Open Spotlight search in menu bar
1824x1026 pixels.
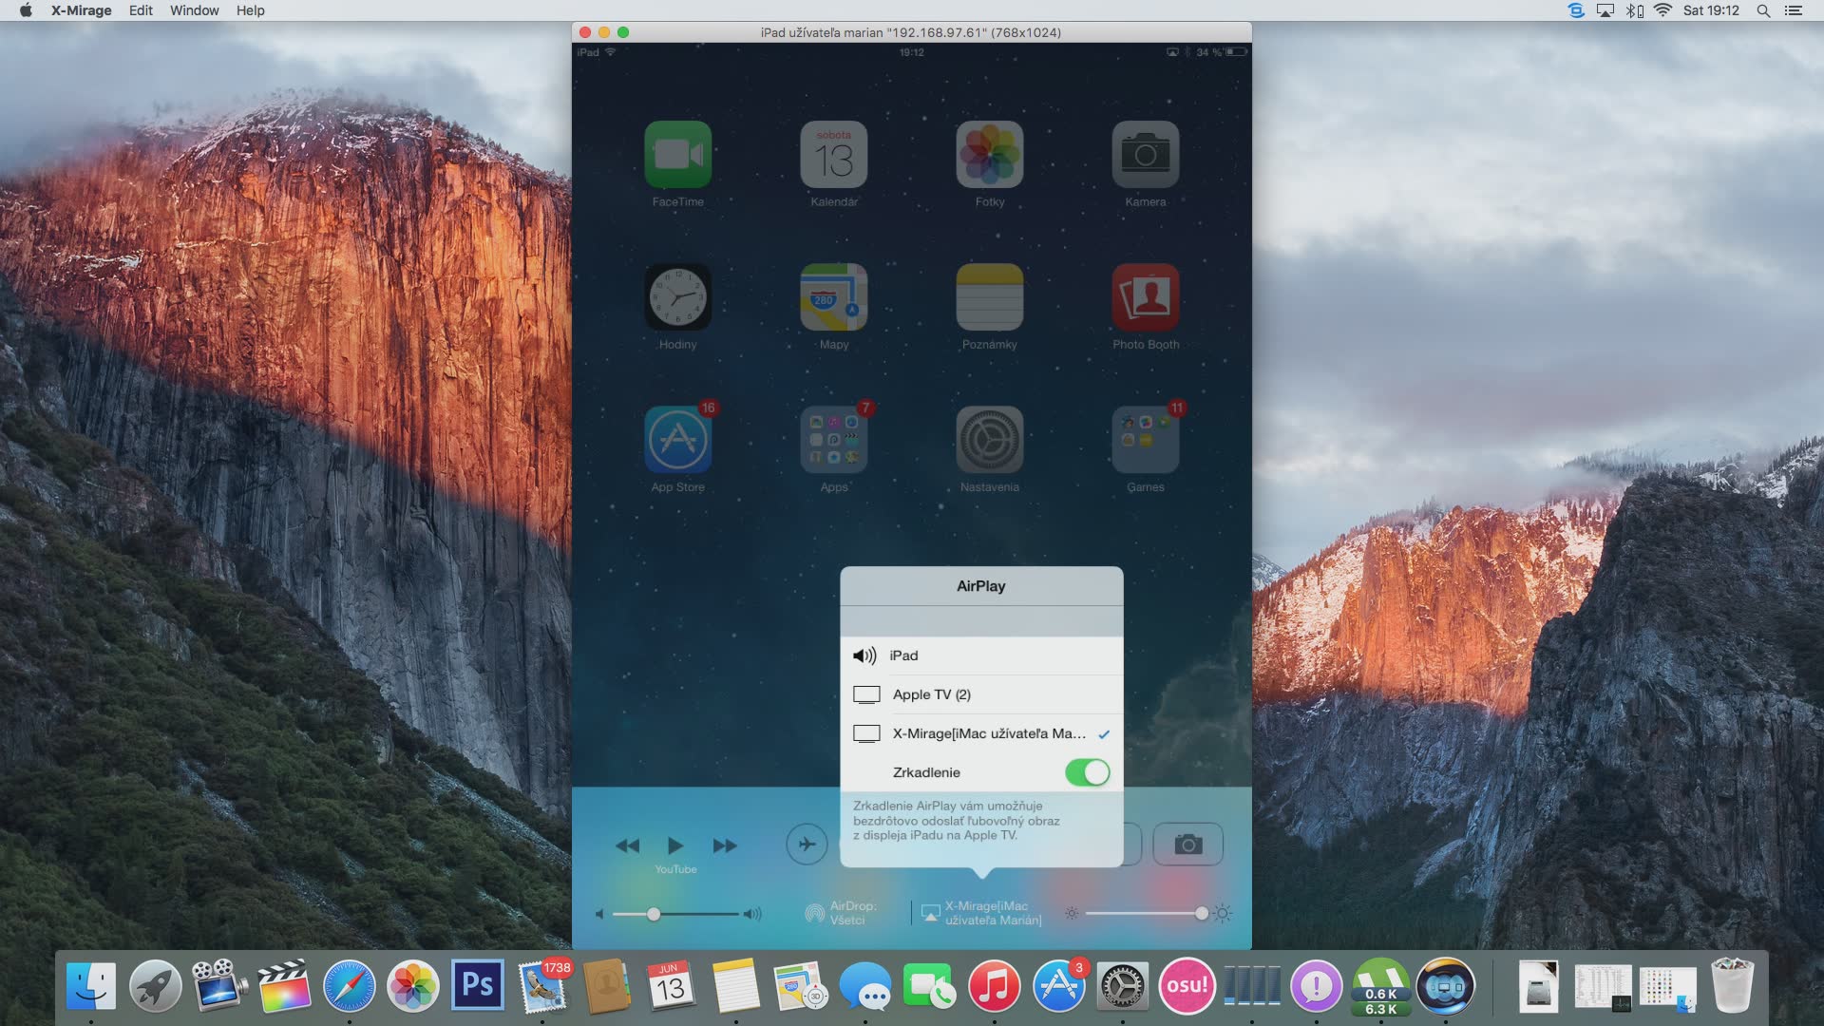click(1763, 10)
